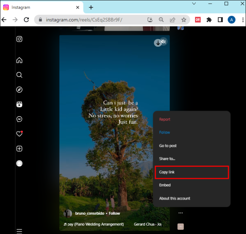Click the download arrow on the reel
Screen dimensions: 246x234
[158, 43]
